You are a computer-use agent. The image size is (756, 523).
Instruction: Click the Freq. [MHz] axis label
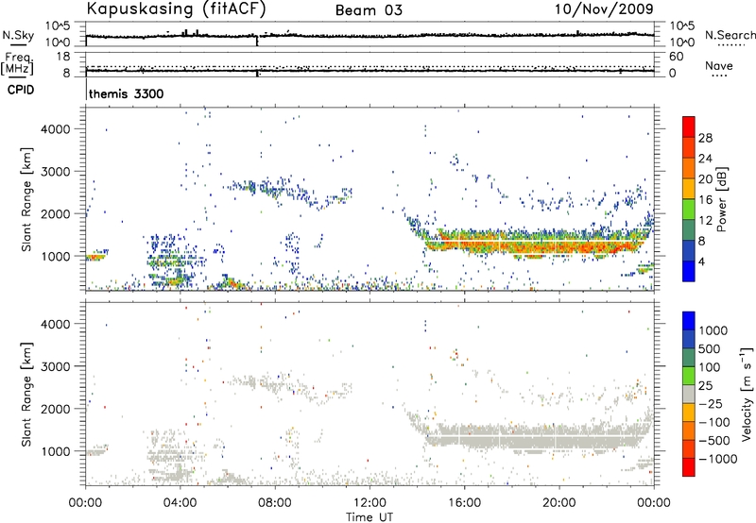[x=17, y=64]
